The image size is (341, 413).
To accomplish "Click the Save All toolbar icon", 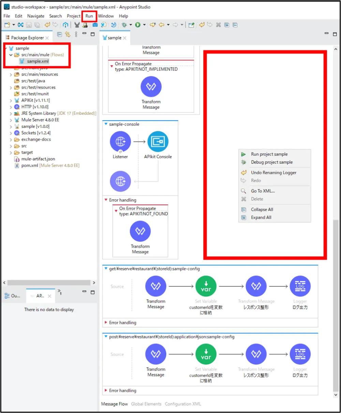I will coord(37,25).
